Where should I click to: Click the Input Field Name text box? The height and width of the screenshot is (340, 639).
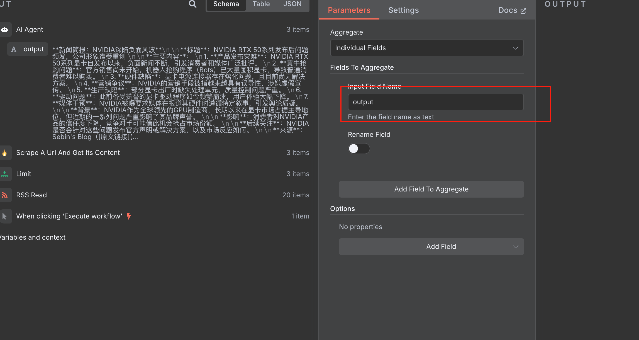tap(435, 102)
